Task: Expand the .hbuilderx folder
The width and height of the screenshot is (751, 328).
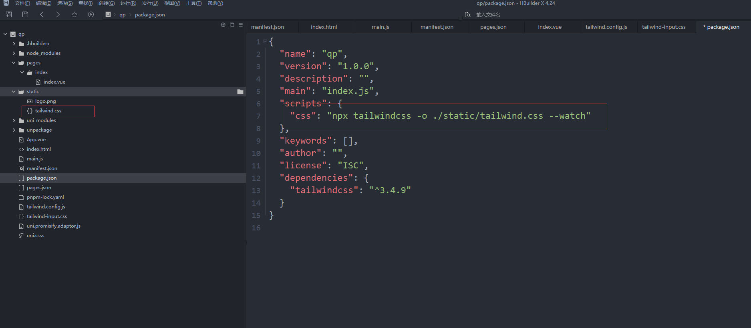Action: (x=14, y=44)
